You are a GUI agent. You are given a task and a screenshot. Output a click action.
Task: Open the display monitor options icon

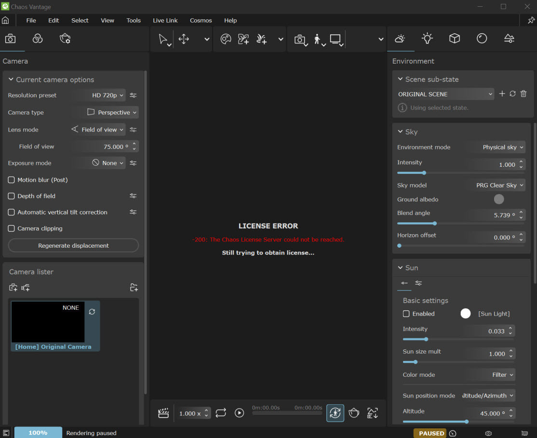click(336, 39)
